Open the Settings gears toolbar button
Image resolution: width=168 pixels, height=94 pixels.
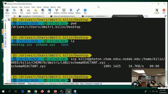[x=78, y=11]
